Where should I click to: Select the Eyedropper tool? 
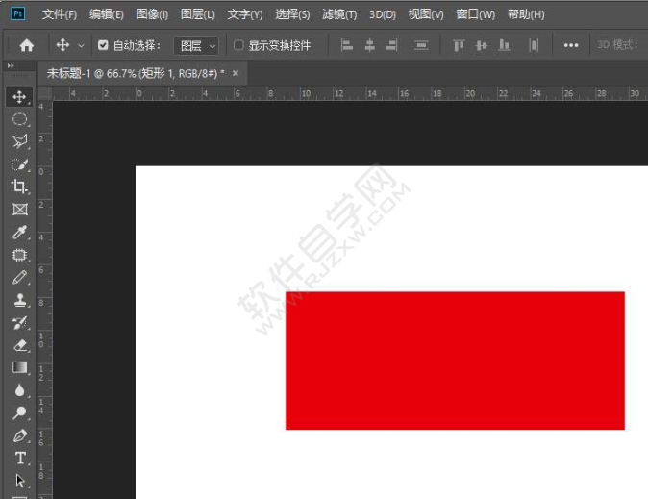pyautogui.click(x=19, y=232)
